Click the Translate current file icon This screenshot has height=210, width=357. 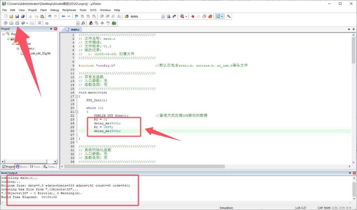click(6, 23)
